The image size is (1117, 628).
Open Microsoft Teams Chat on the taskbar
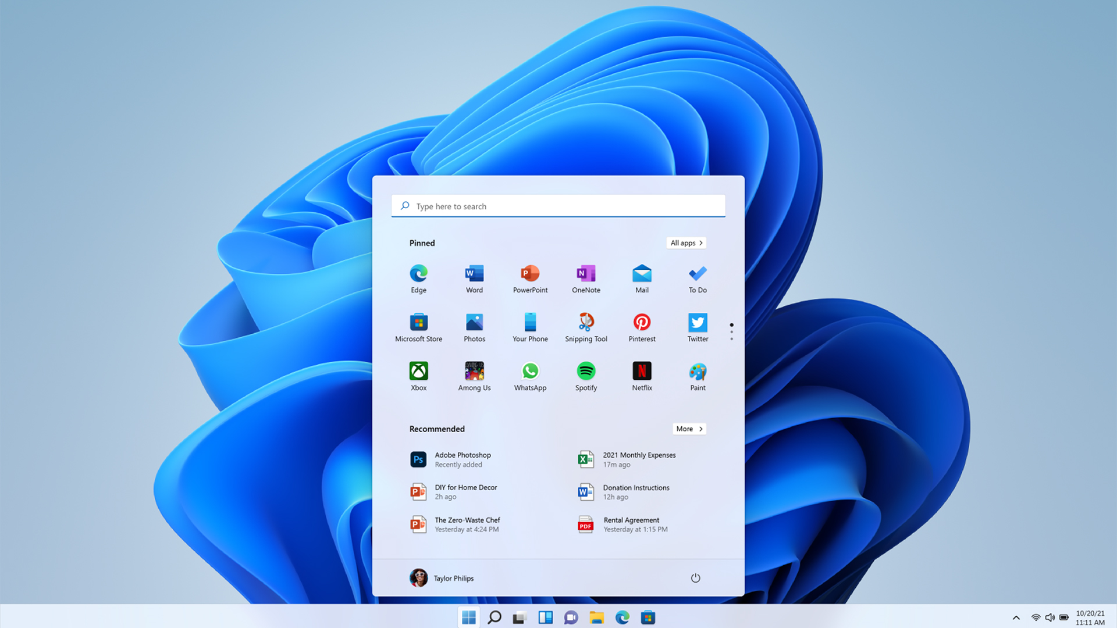(x=571, y=617)
